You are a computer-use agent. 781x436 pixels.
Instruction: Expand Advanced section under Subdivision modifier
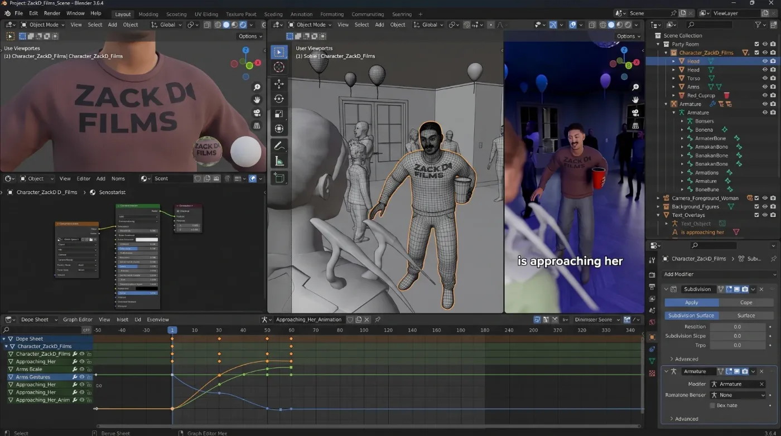[683, 359]
